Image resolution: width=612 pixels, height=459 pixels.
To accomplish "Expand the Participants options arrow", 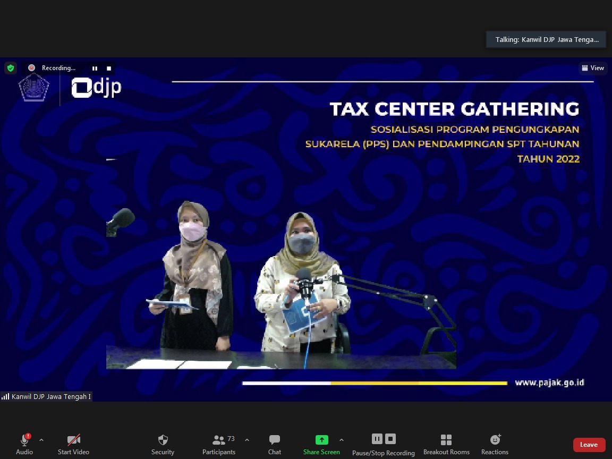I will click(x=247, y=440).
